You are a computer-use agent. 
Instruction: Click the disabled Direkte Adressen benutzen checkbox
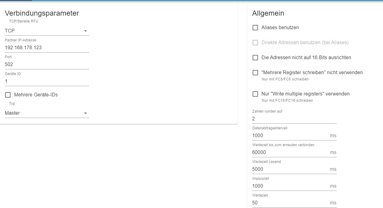click(x=255, y=43)
